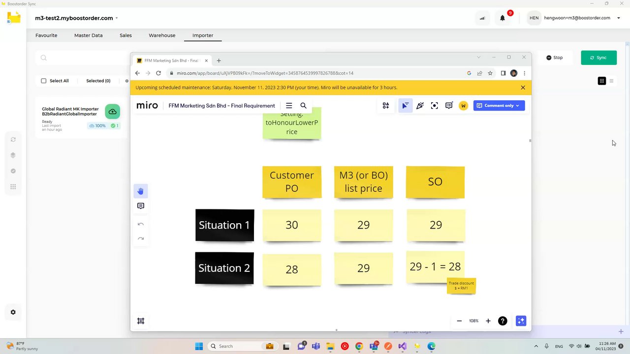Click the 108% zoom level

(x=473, y=321)
